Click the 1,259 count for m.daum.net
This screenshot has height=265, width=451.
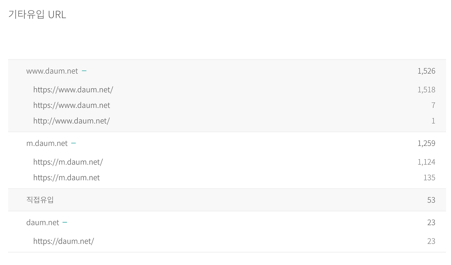pos(427,143)
